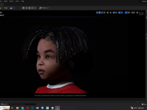Click the Enter Console Command field
The image size is (147, 110).
tap(23, 104)
